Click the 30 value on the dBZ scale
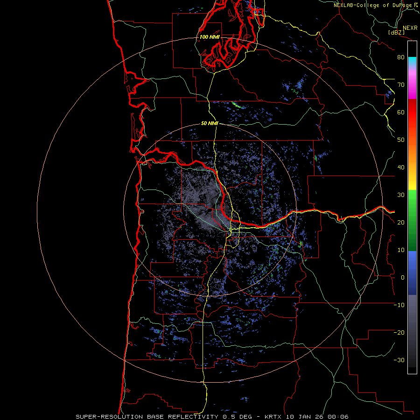This screenshot has width=420, height=420. coord(401,195)
